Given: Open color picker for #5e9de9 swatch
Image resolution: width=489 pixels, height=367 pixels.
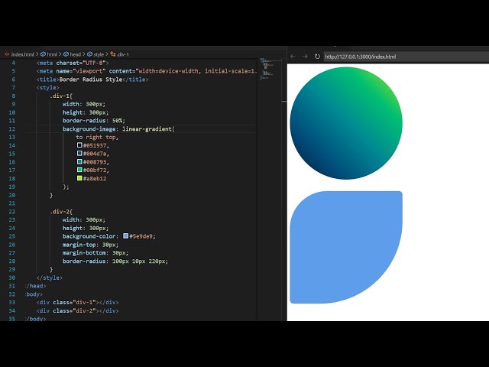Looking at the screenshot, I should (125, 236).
